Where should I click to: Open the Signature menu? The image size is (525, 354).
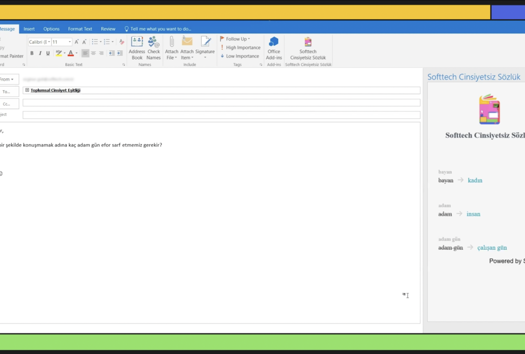pyautogui.click(x=205, y=48)
